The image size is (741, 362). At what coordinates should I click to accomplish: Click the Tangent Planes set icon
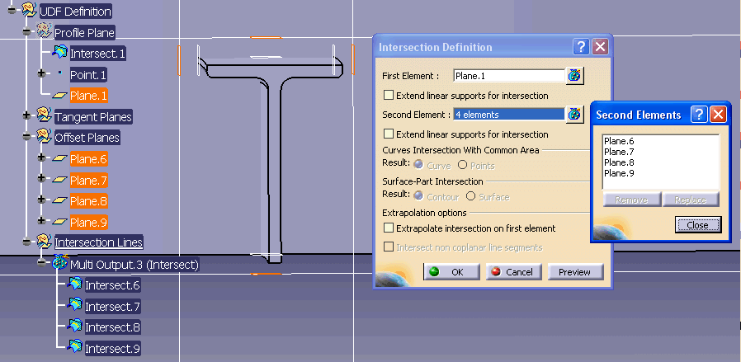(x=44, y=115)
